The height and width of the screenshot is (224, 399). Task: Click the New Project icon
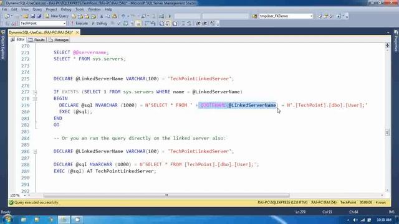[7, 16]
